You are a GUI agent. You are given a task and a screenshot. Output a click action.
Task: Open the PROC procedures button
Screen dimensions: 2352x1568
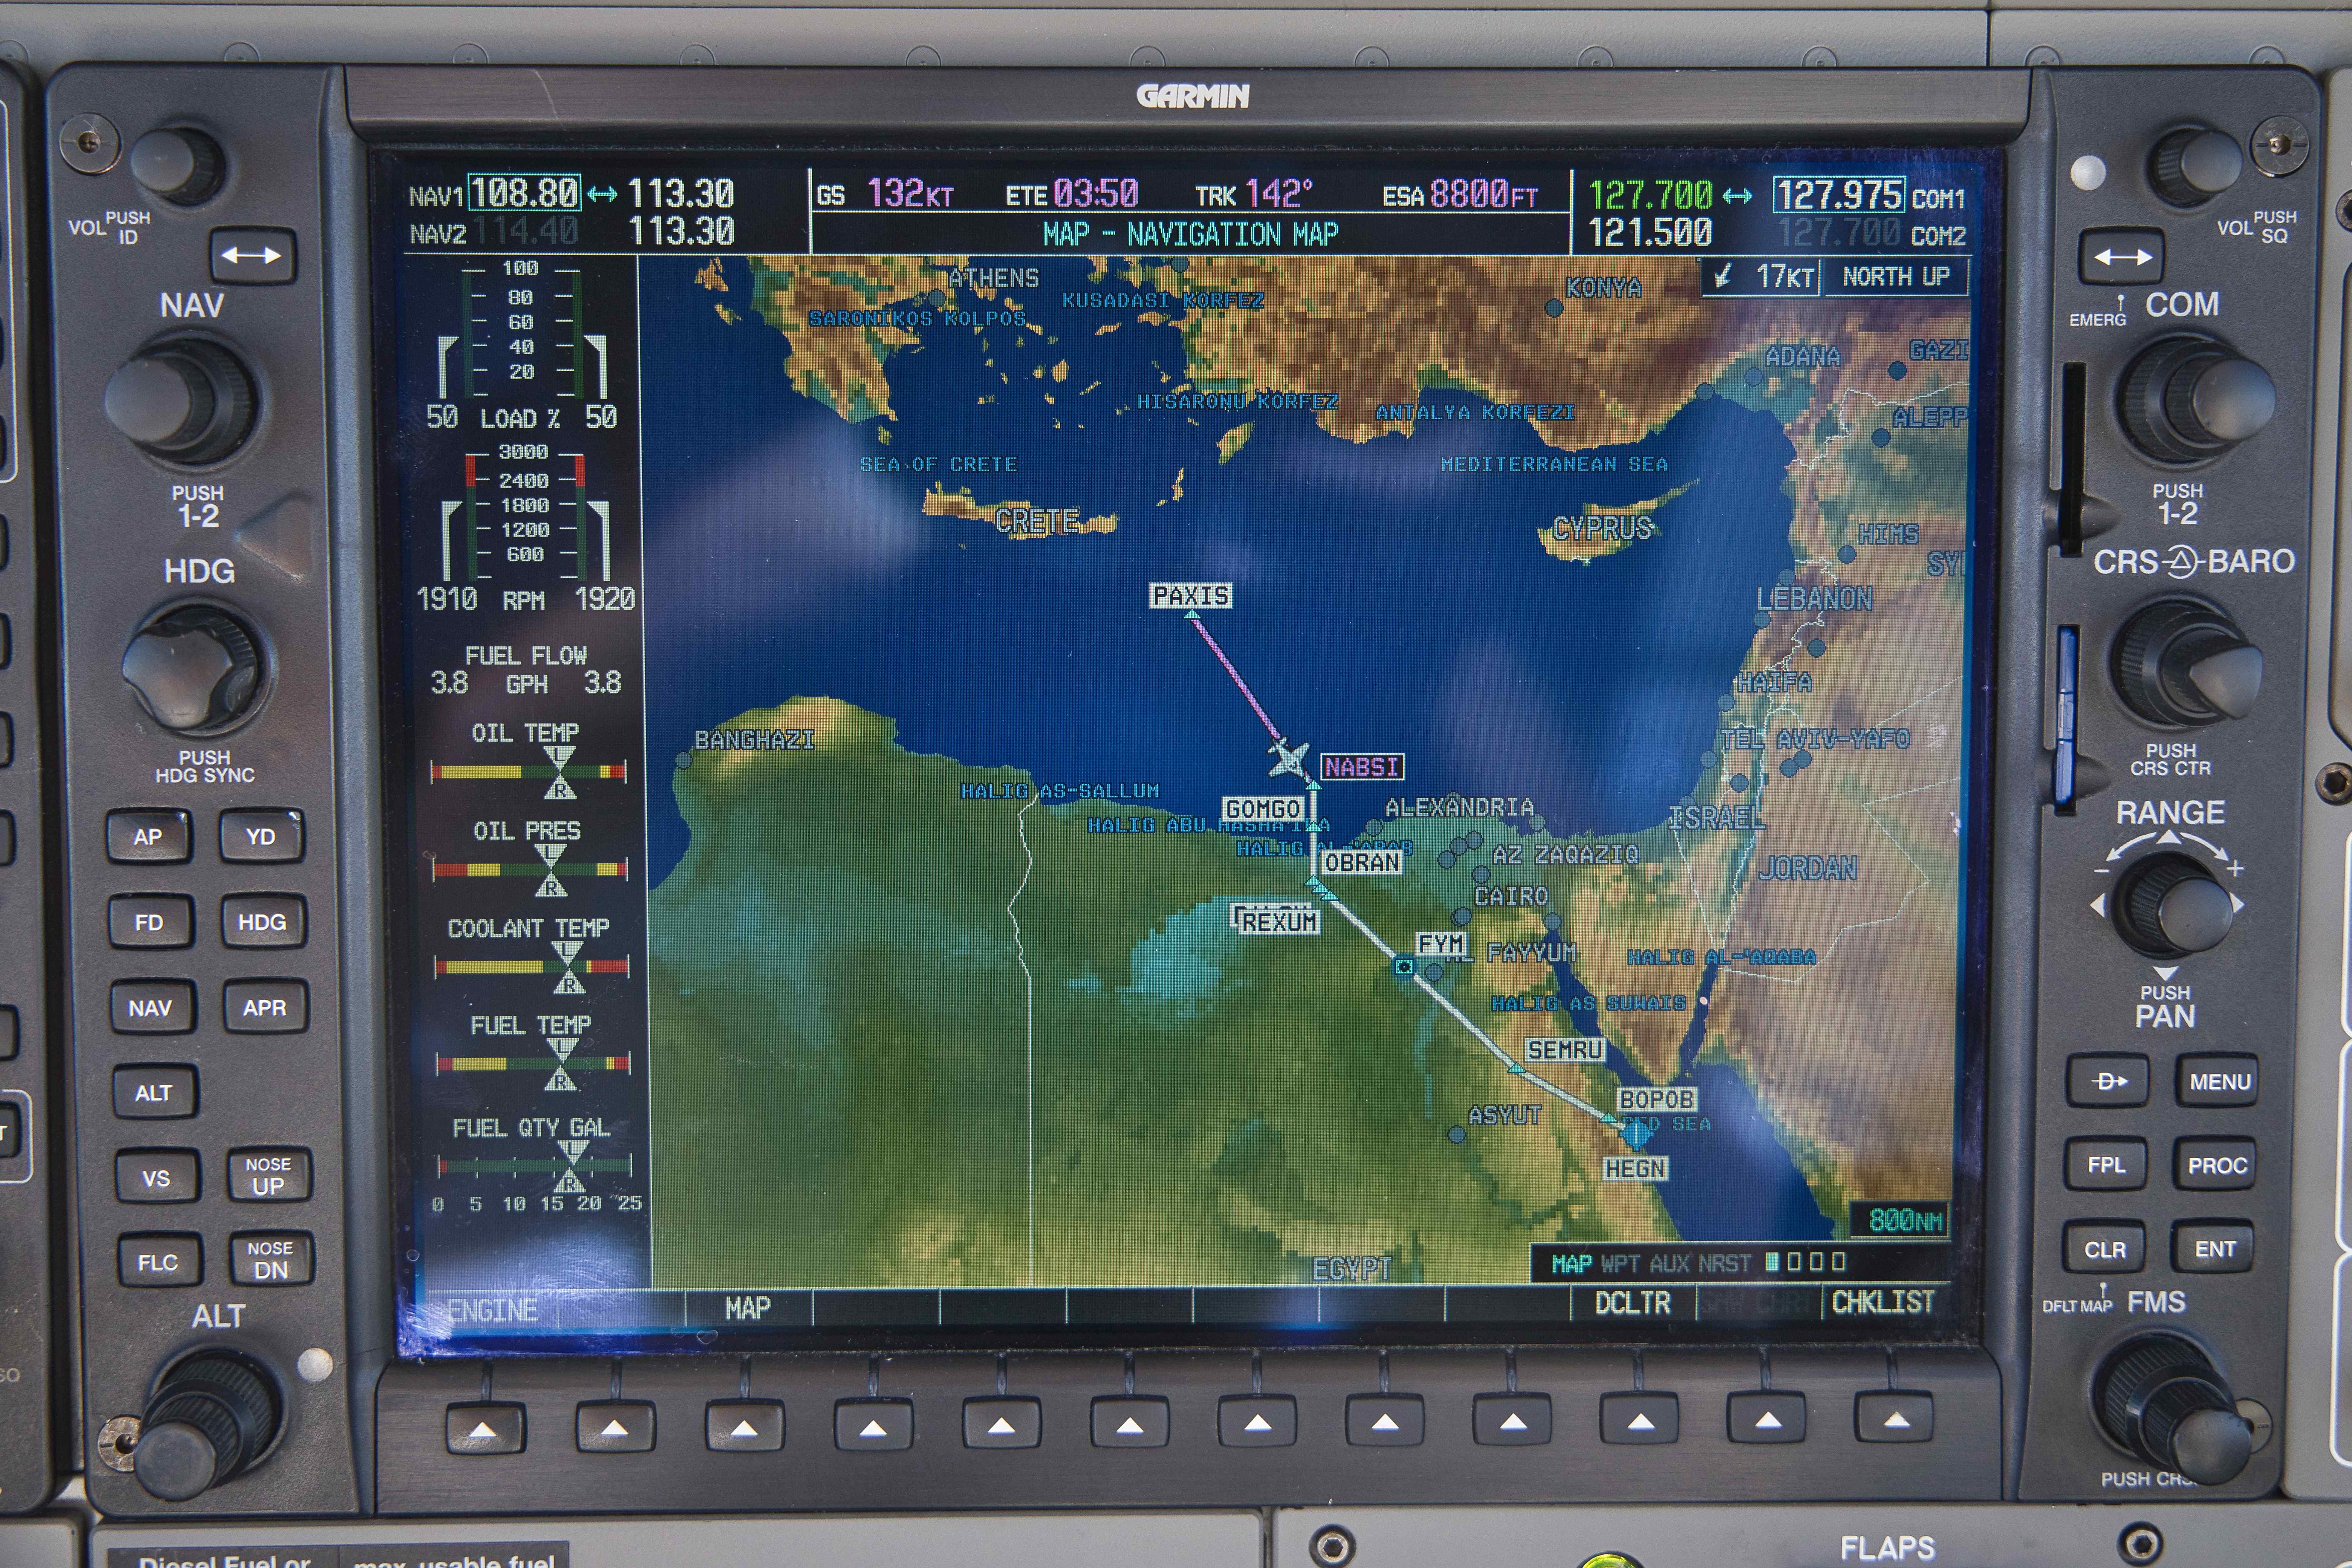(2216, 1165)
